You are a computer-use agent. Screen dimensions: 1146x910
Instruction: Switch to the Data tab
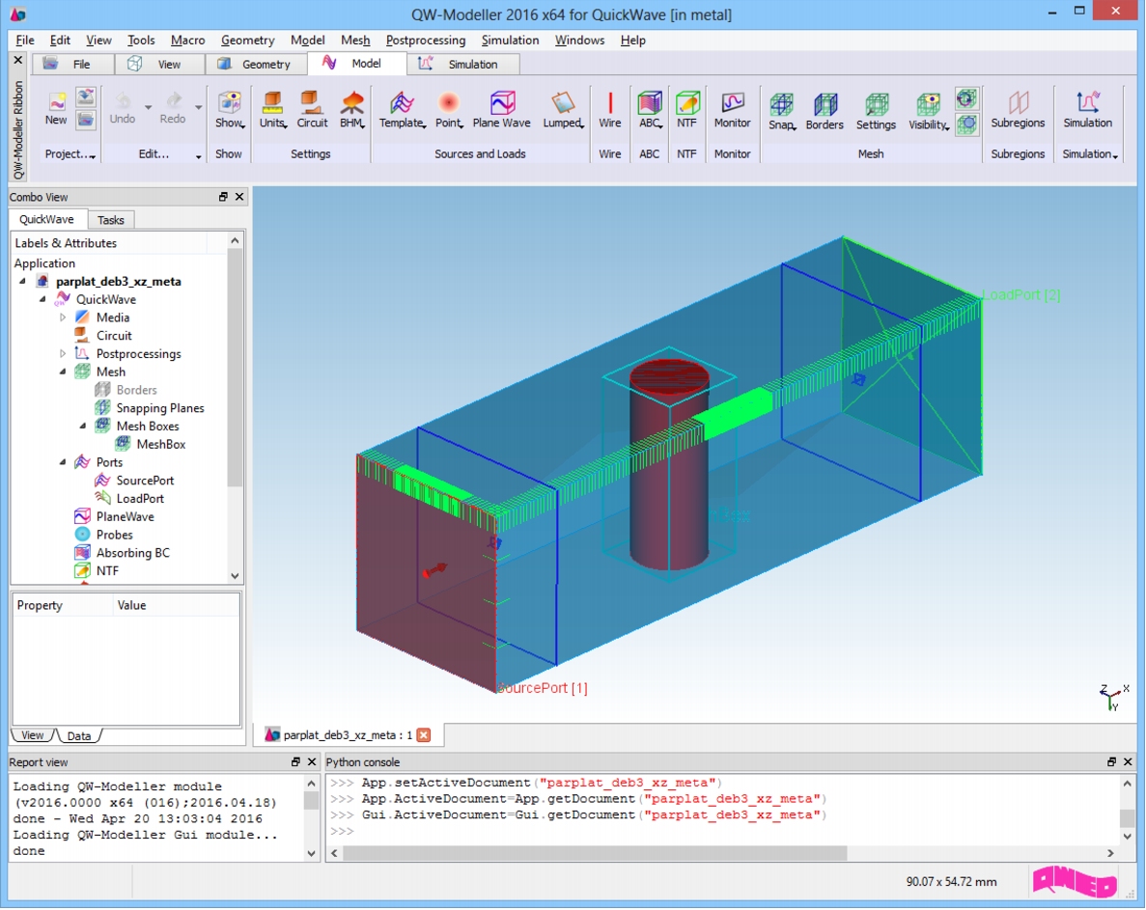(79, 735)
